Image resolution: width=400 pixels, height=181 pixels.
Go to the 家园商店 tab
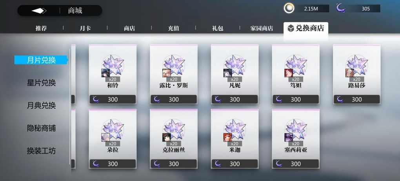262,28
